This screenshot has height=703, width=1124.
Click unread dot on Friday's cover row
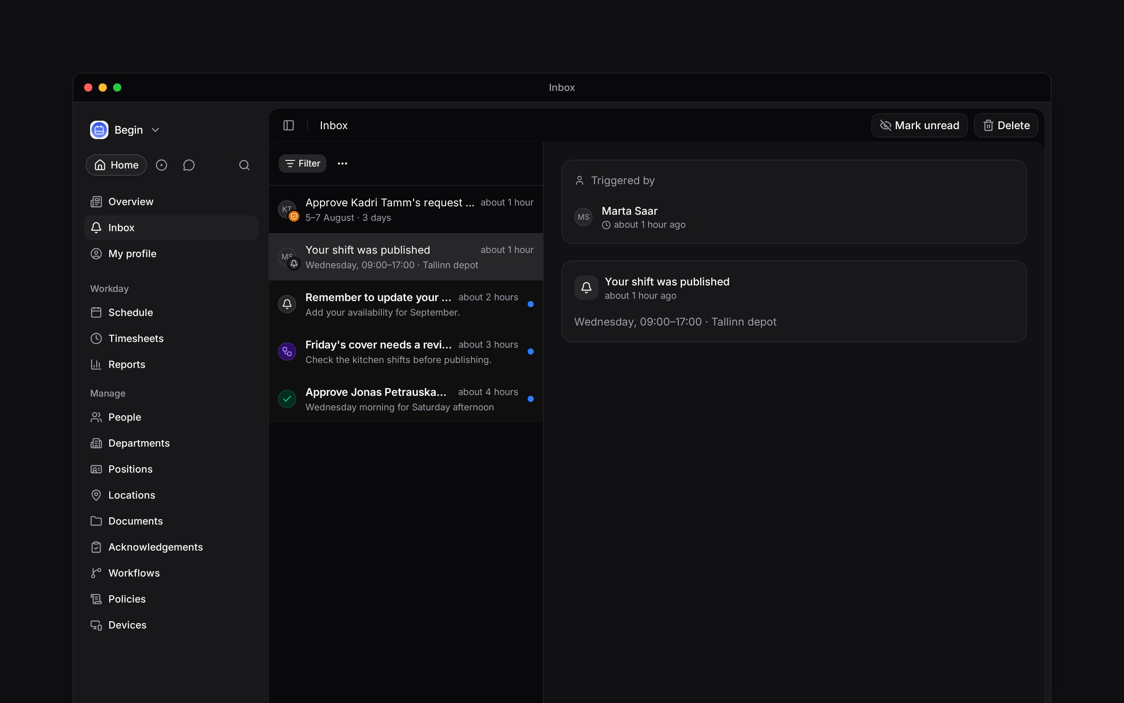point(530,351)
